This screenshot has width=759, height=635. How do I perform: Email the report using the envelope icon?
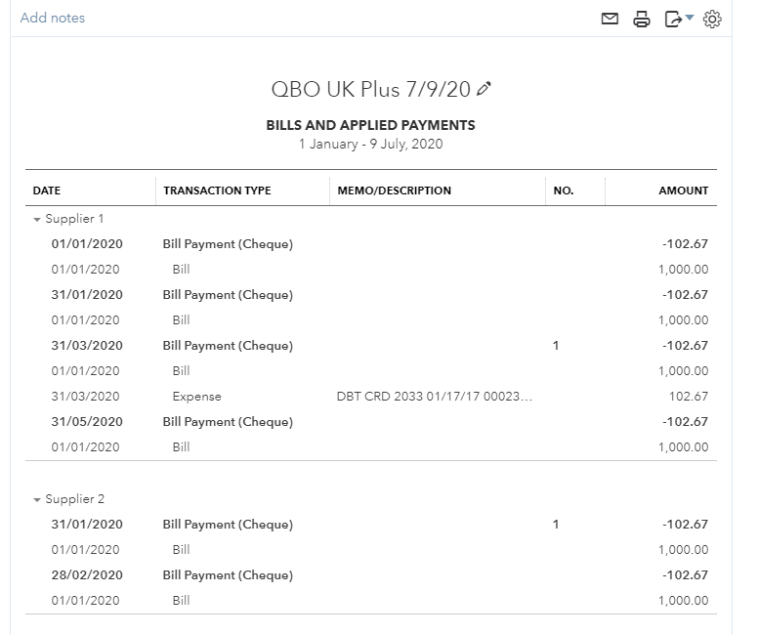click(x=610, y=19)
